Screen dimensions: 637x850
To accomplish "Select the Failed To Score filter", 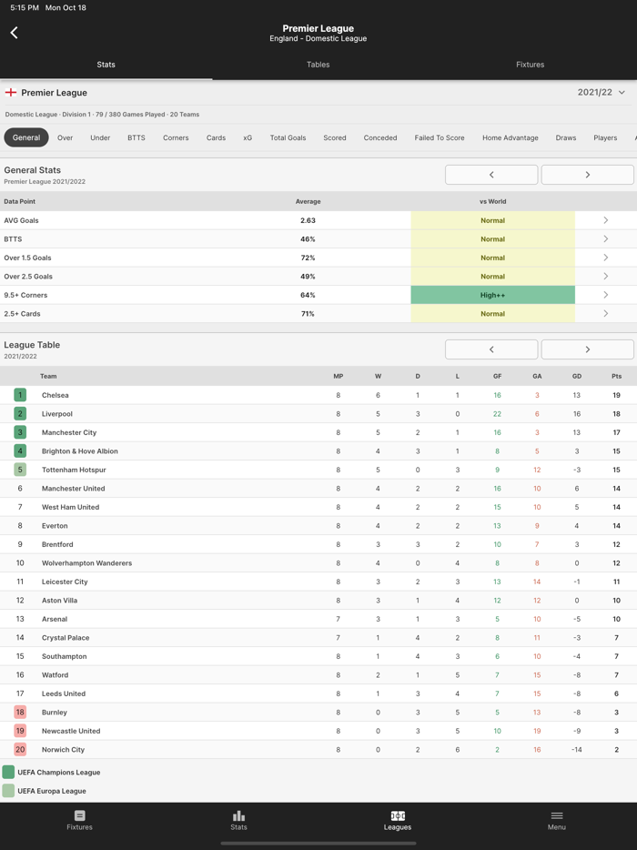I will tap(440, 137).
